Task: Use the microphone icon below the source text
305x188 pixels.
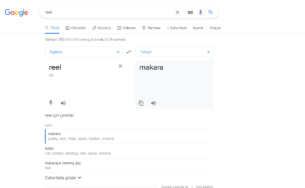Action: 51,102
